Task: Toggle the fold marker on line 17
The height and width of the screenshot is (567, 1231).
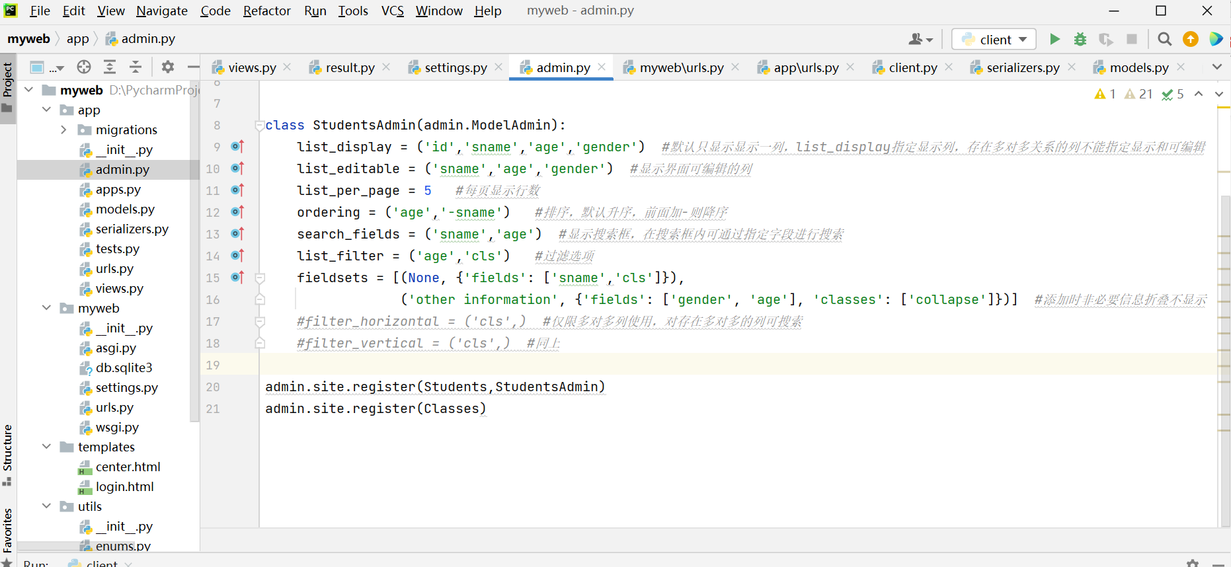Action: [x=260, y=322]
